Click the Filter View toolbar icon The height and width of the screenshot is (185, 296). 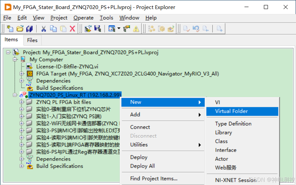click(112, 29)
